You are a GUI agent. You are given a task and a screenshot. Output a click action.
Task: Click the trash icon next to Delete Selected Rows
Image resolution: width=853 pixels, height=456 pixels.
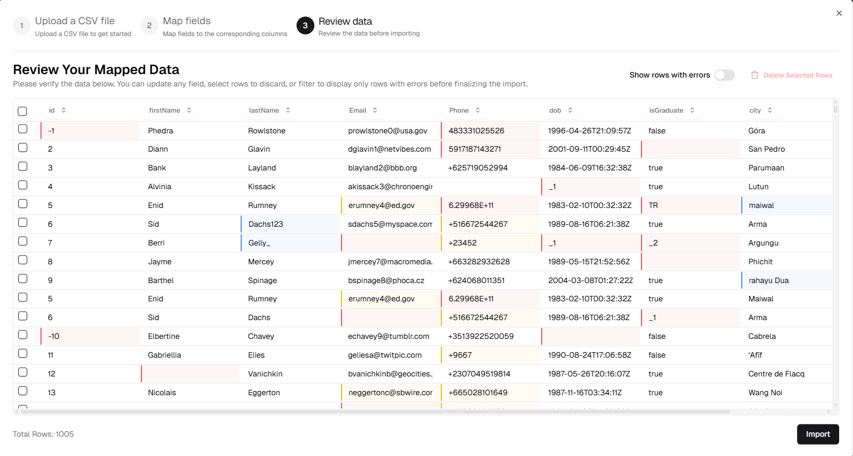click(x=754, y=75)
